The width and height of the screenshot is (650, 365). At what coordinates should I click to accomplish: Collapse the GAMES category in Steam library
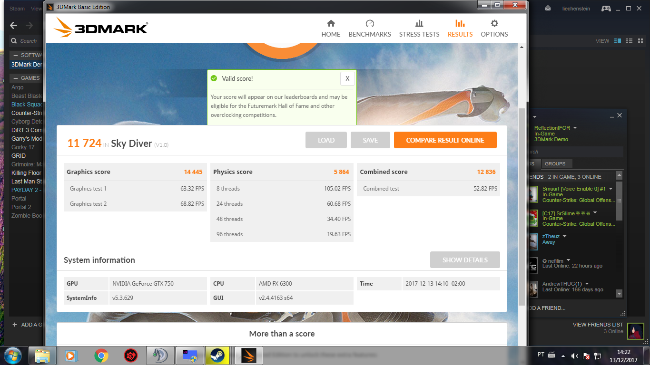(15, 78)
